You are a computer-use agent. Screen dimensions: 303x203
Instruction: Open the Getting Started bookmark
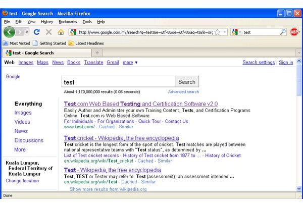pyautogui.click(x=49, y=43)
